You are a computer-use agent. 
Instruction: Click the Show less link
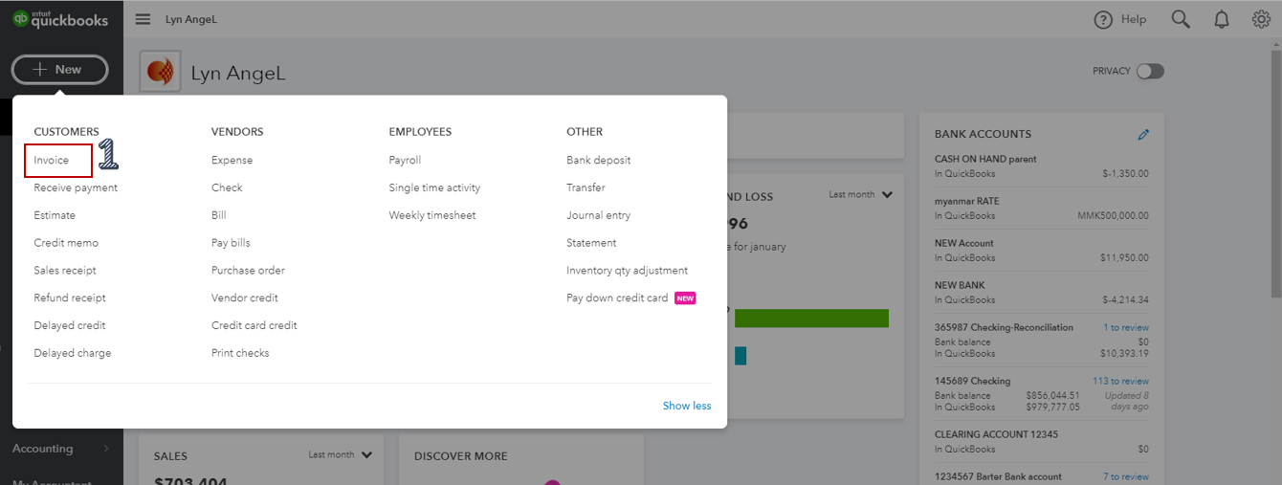click(687, 406)
